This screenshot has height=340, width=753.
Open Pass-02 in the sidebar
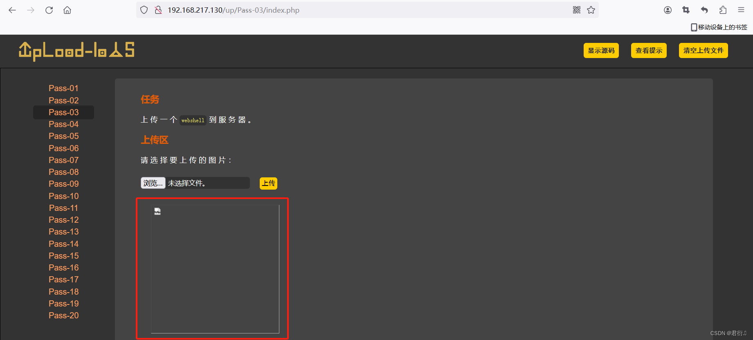[x=63, y=101]
